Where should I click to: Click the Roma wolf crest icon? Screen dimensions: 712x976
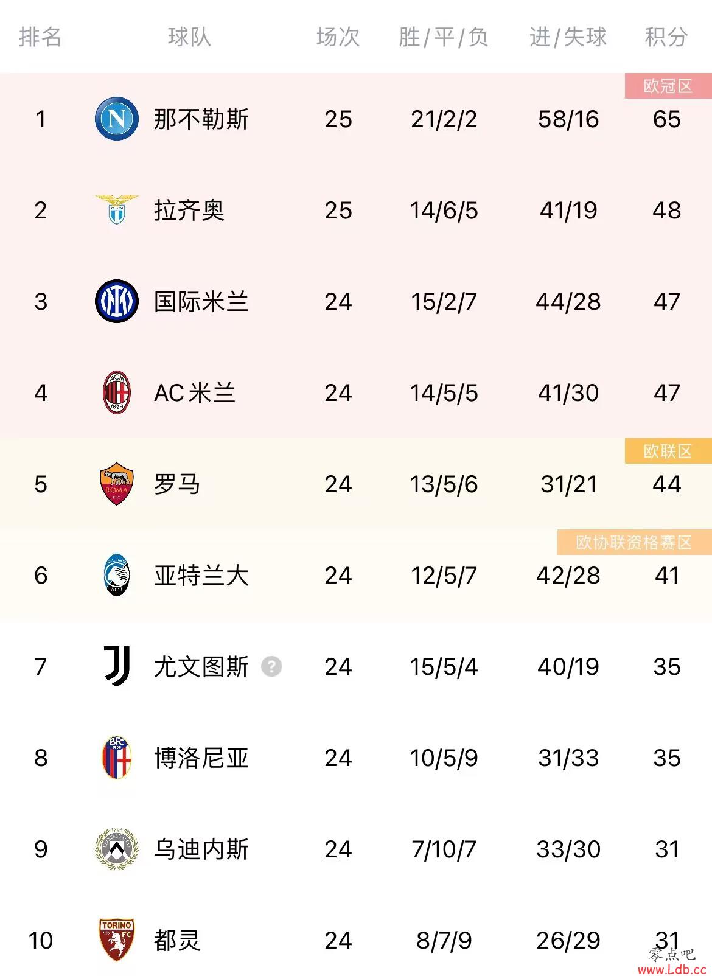117,484
